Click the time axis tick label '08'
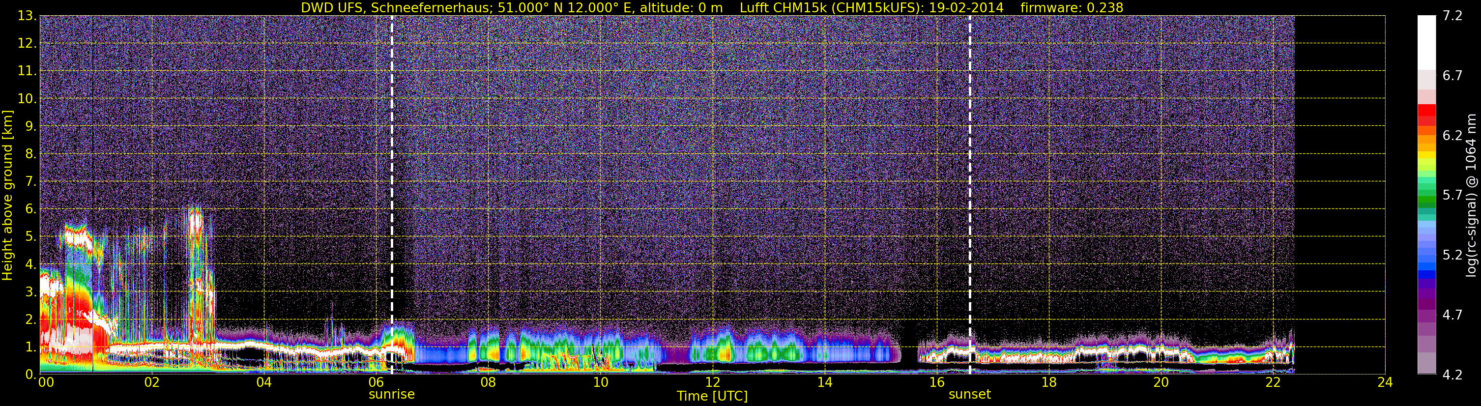The height and width of the screenshot is (406, 1481). [488, 382]
